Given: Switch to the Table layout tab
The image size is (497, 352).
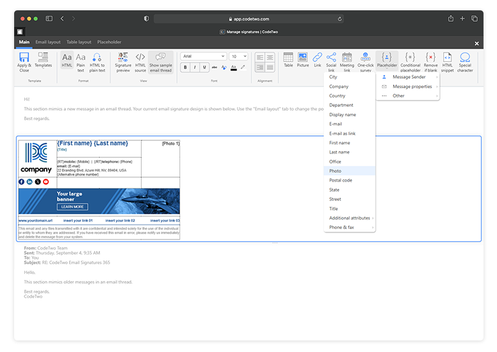Looking at the screenshot, I should click(x=79, y=42).
